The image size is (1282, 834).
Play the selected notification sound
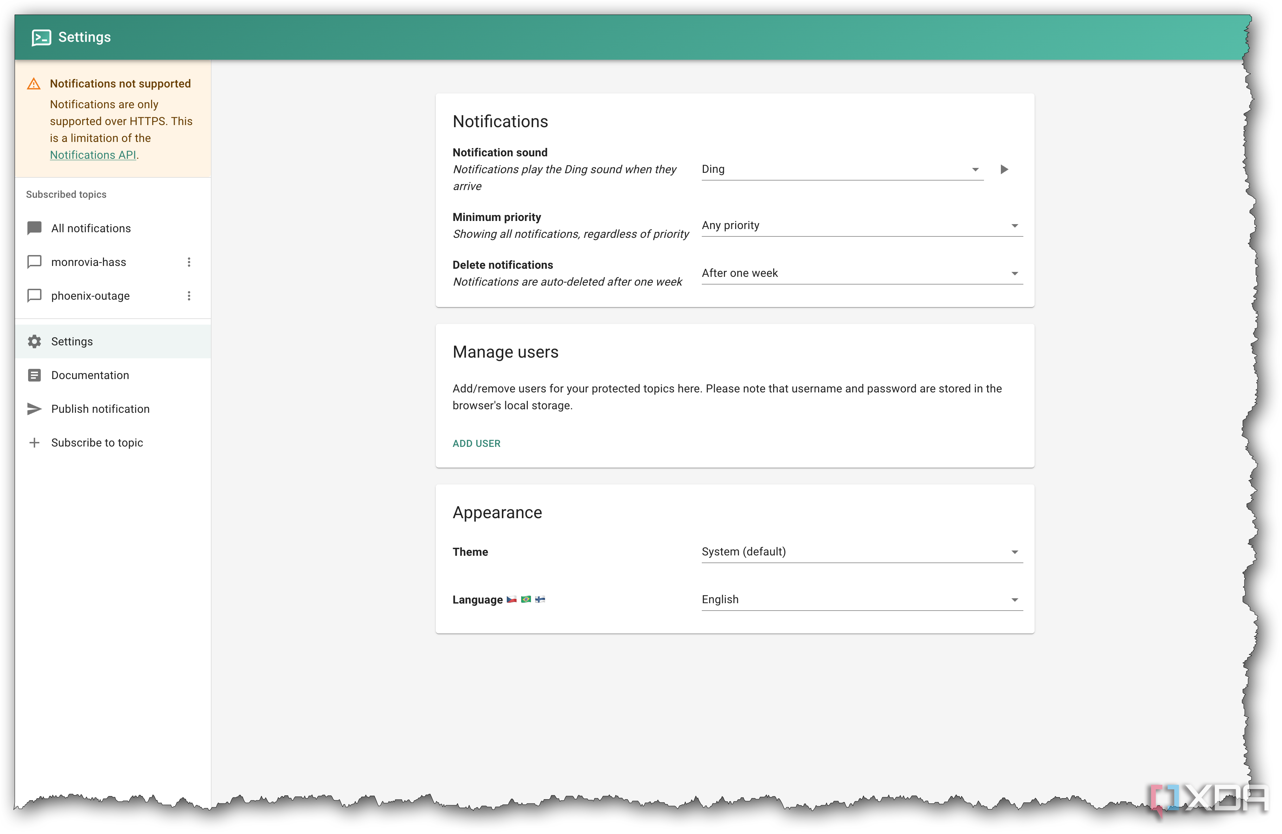(x=1004, y=170)
